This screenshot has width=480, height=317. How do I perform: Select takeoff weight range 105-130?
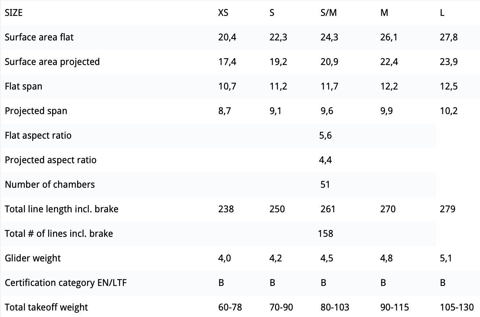click(457, 307)
